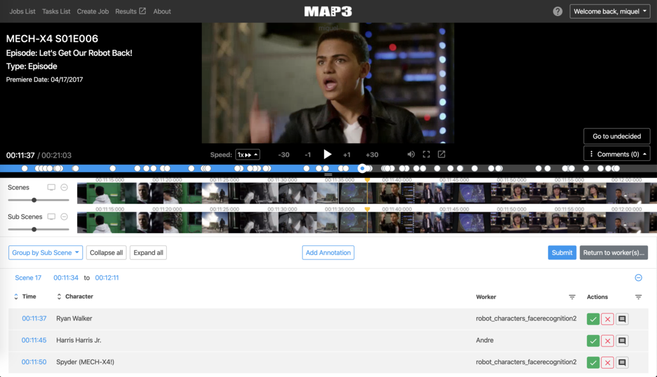
Task: Sort annotations by Time column
Action: click(16, 297)
